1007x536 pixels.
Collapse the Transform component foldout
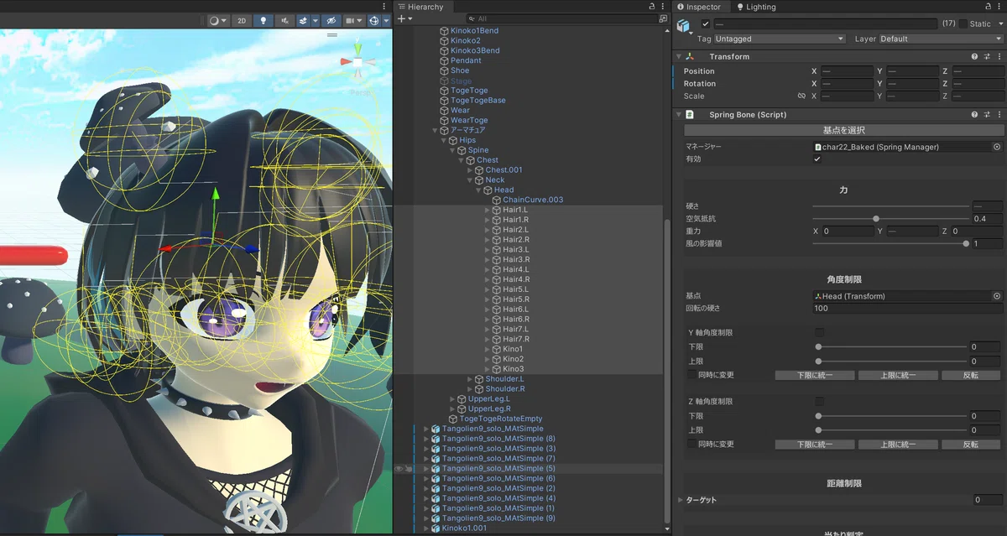tap(678, 56)
